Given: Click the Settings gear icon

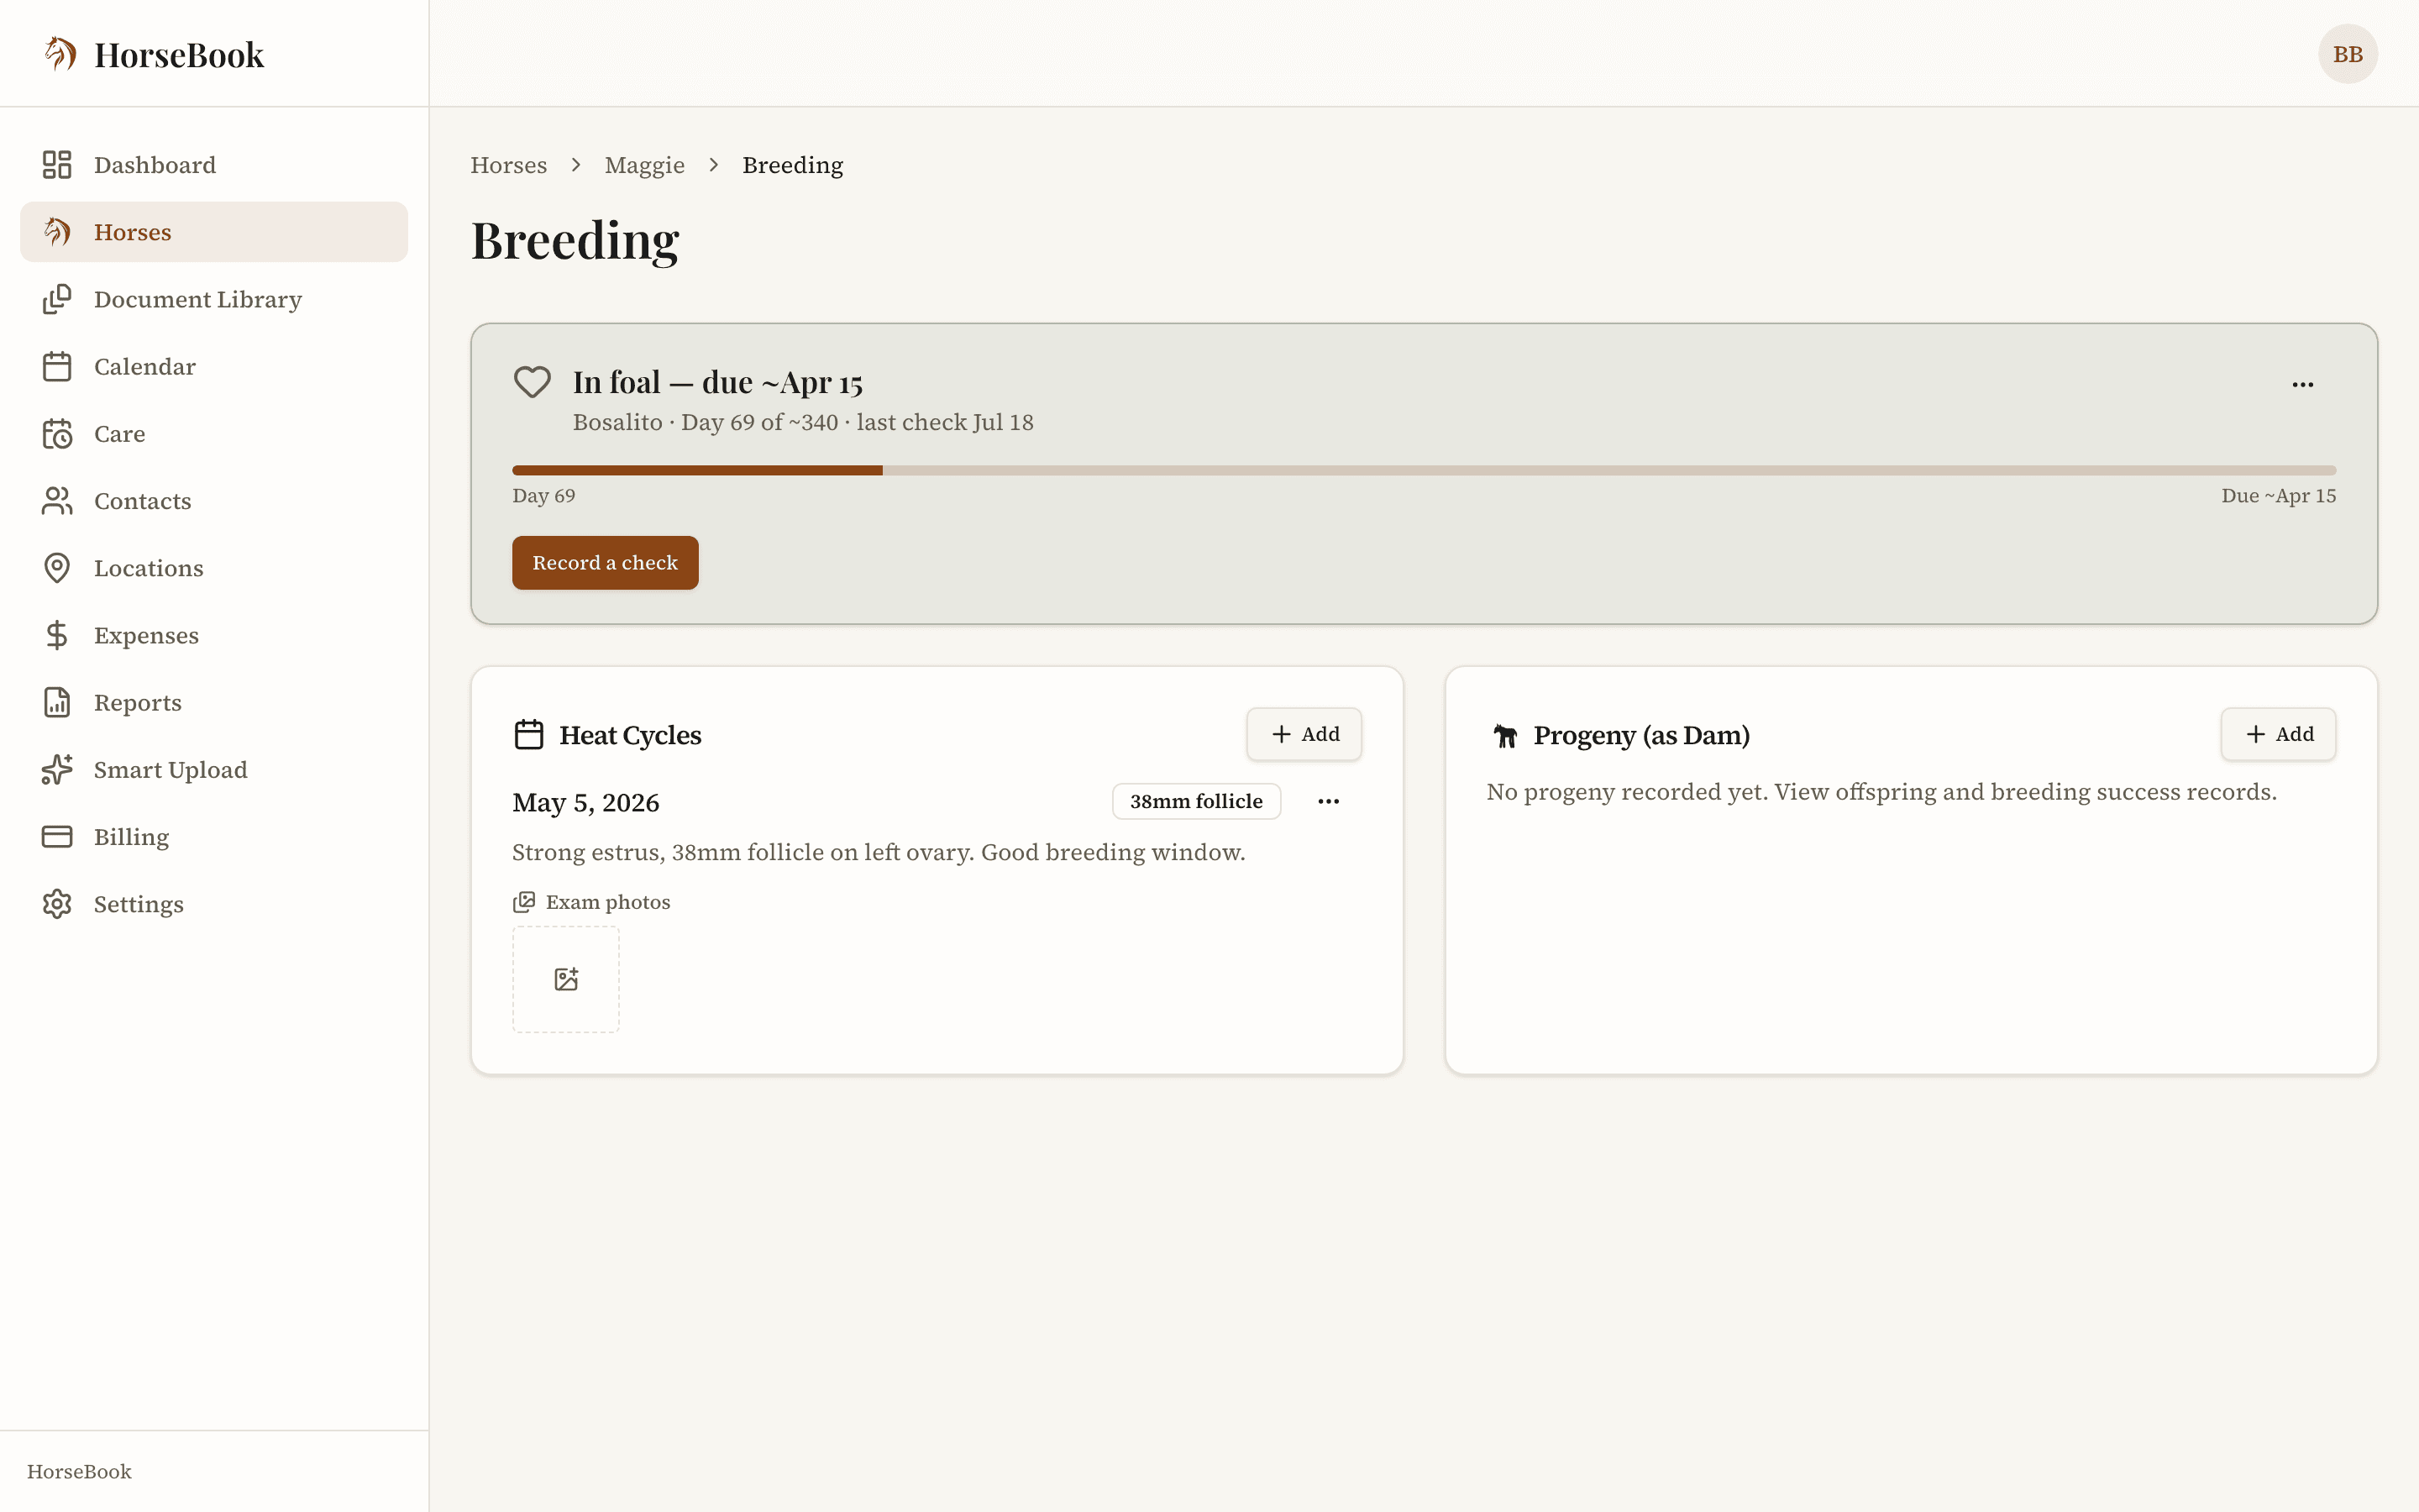Looking at the screenshot, I should [57, 904].
